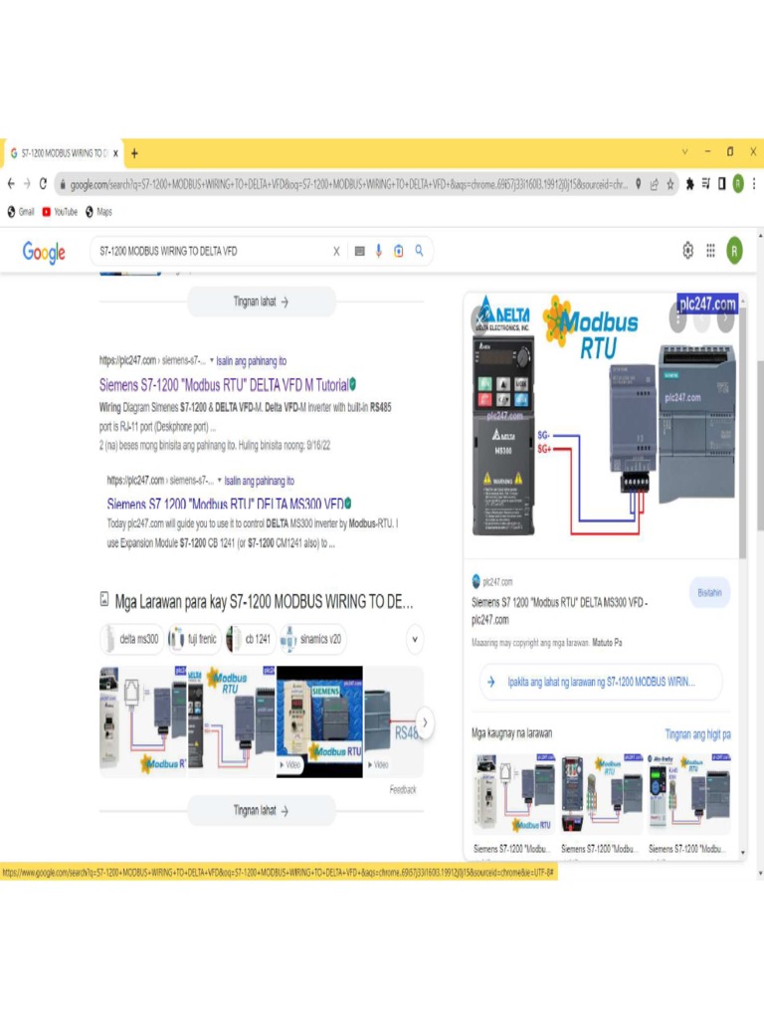The height and width of the screenshot is (1019, 764).
Task: Open the SIEMENS Modbus RTU video thumbnail
Action: (319, 721)
